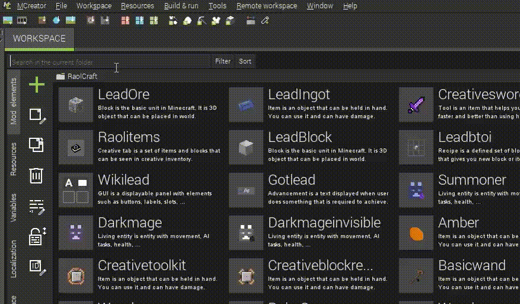Viewport: 520px width, 304px height.
Task: Select the Basicwand item icon
Action: [416, 275]
